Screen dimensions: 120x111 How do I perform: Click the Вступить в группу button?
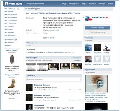pyautogui.click(x=97, y=28)
